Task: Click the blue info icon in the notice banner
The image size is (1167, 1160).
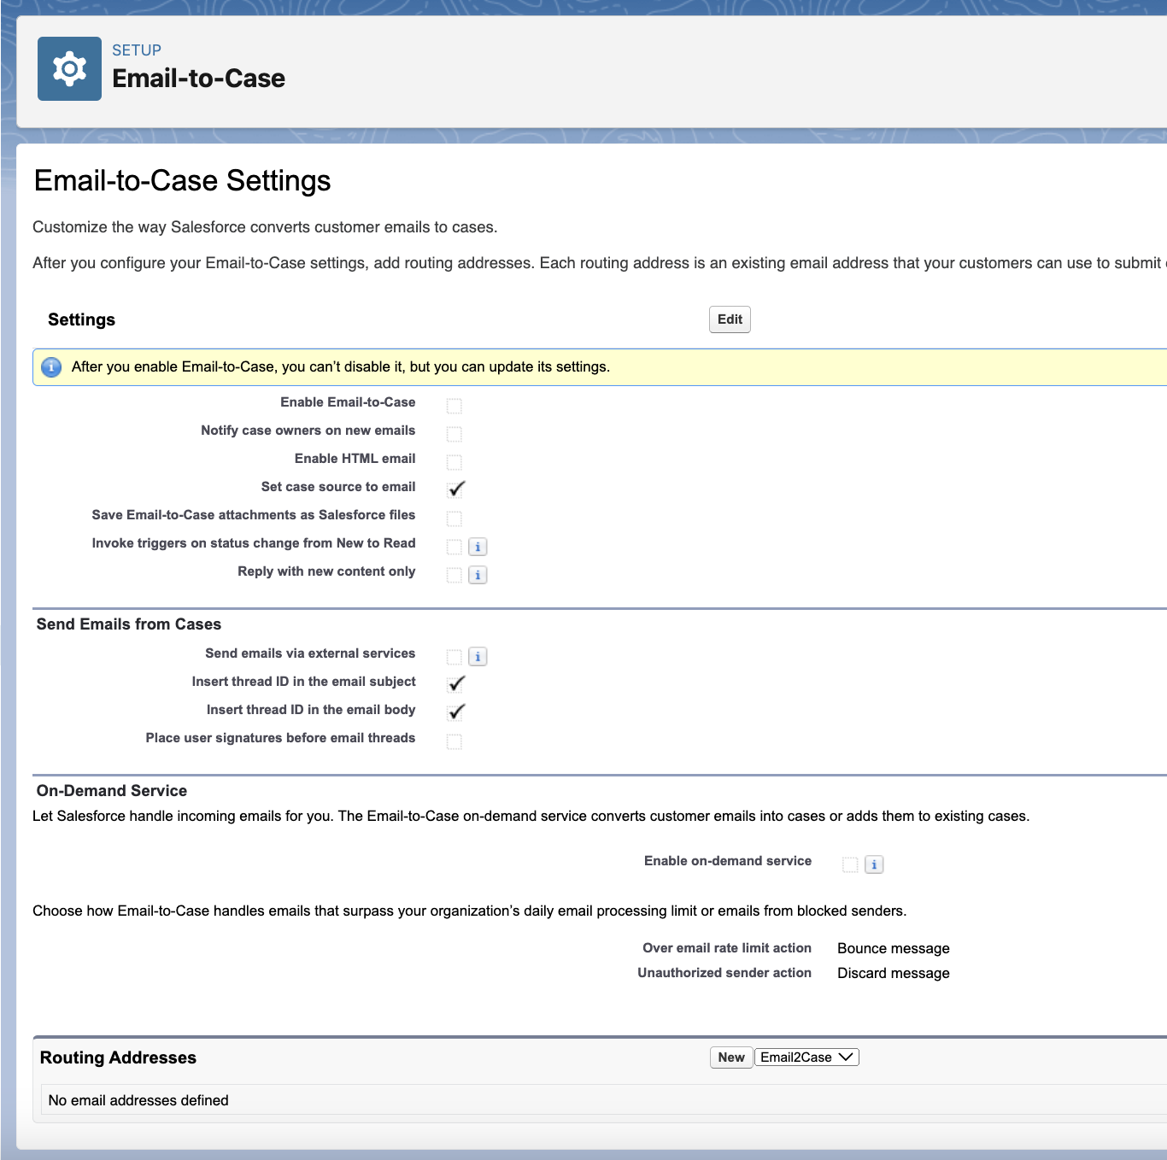Action: coord(51,367)
